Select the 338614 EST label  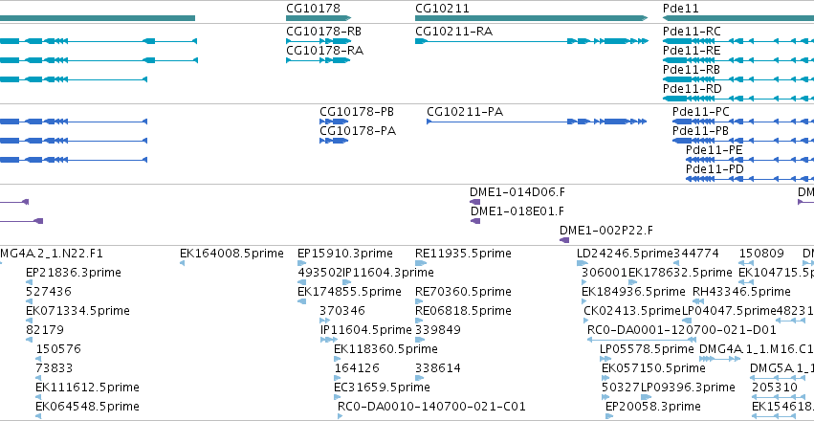438,368
